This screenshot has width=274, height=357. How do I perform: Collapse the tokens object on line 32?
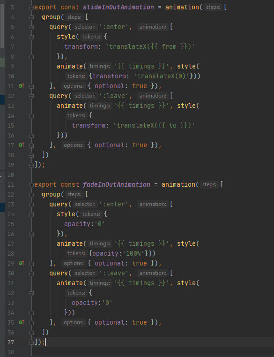pyautogui.click(x=31, y=293)
